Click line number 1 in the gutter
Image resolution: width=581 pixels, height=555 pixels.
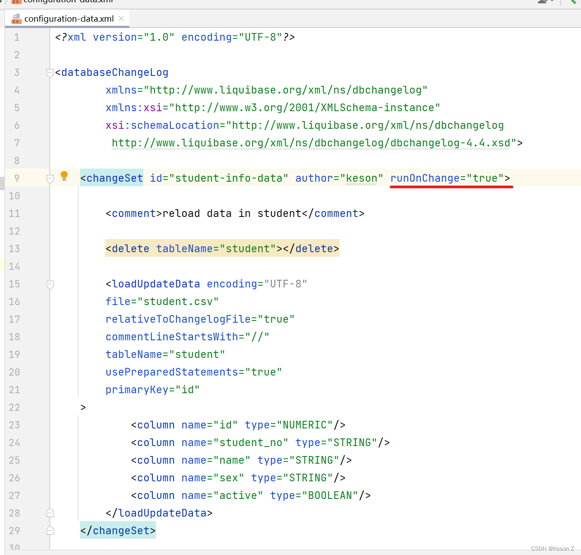coord(17,37)
